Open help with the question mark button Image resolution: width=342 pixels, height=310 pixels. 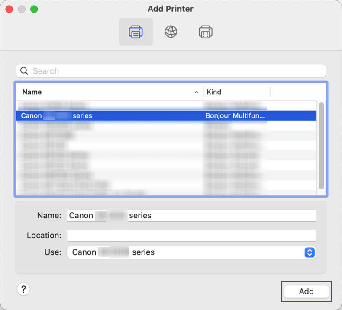pos(23,289)
